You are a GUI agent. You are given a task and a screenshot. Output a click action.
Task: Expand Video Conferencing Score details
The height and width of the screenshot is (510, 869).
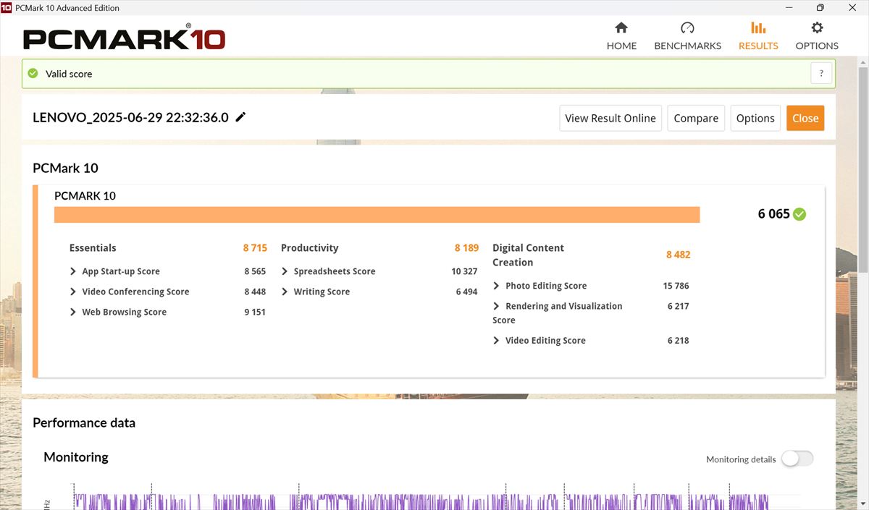(x=72, y=292)
